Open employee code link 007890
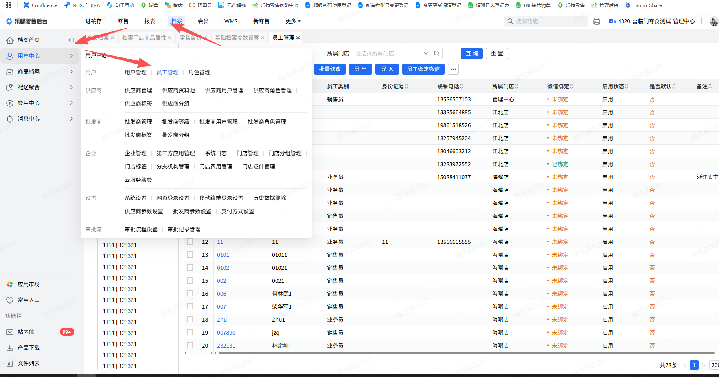Viewport: 719px width, 377px height. 226,333
